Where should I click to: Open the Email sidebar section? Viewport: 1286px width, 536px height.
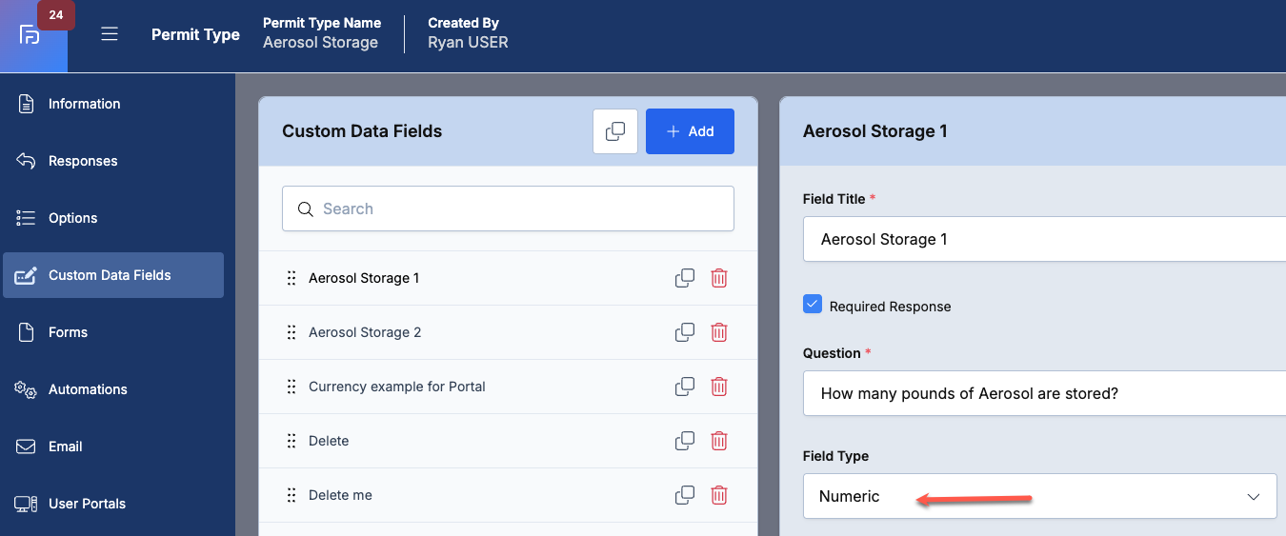112,447
